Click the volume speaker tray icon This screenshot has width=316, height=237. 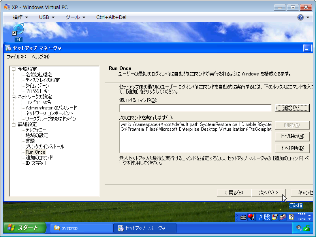coord(299,228)
